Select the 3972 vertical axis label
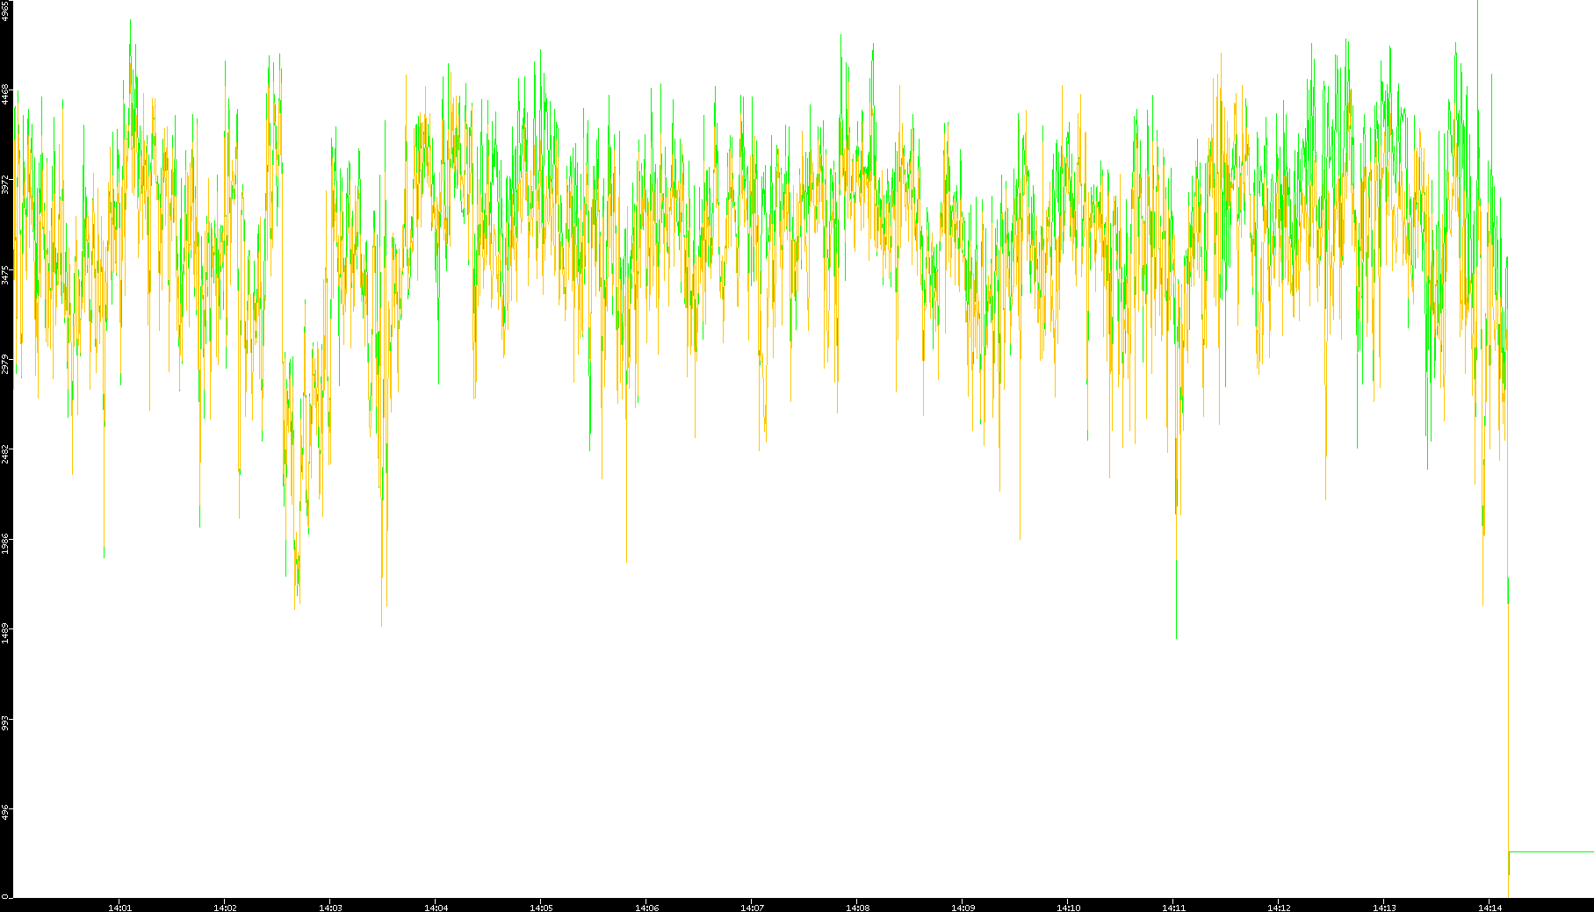 (x=5, y=185)
